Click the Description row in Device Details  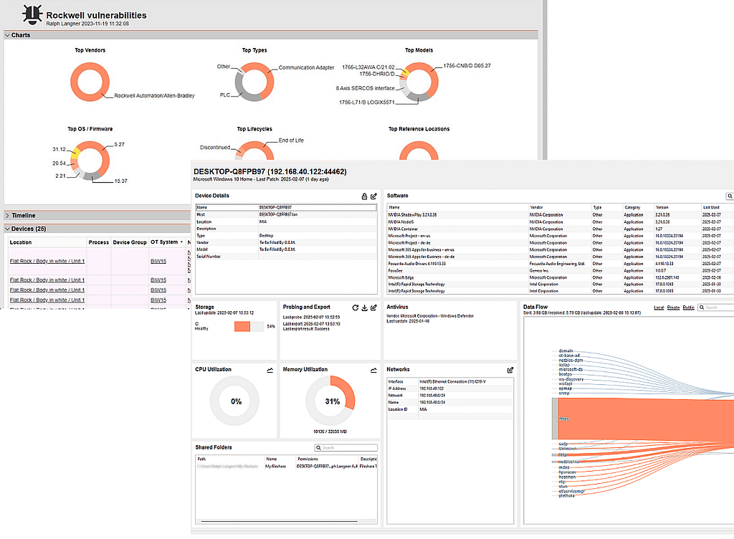pyautogui.click(x=286, y=229)
